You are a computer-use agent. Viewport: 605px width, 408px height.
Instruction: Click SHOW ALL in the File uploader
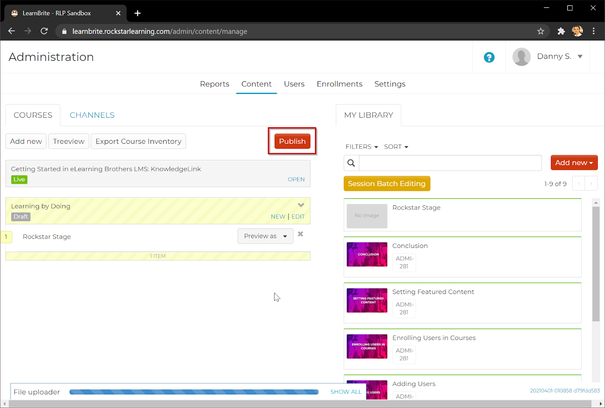pos(346,392)
